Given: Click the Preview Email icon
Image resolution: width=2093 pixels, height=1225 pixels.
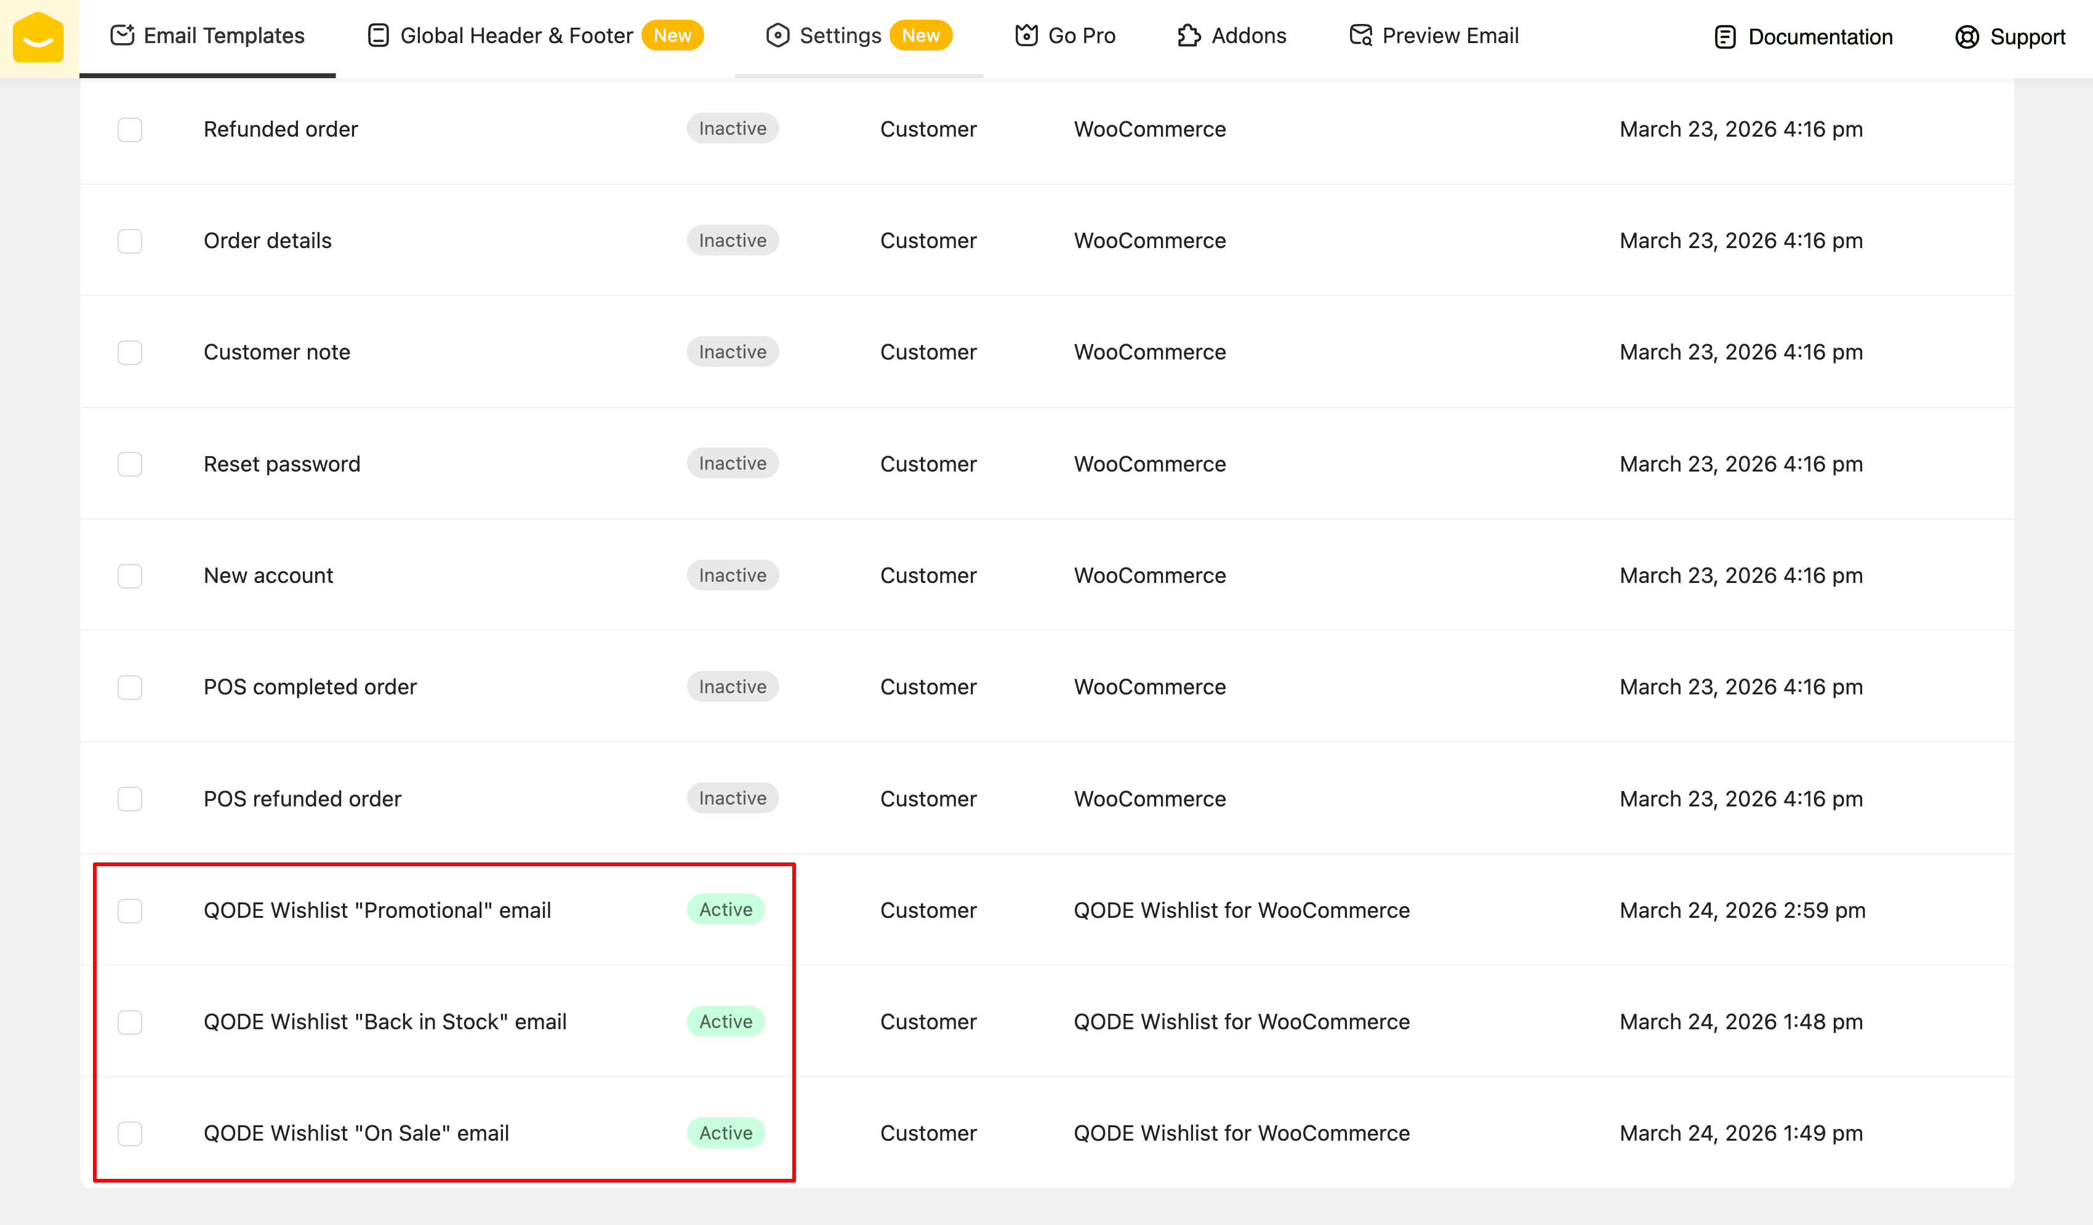Looking at the screenshot, I should (1360, 35).
